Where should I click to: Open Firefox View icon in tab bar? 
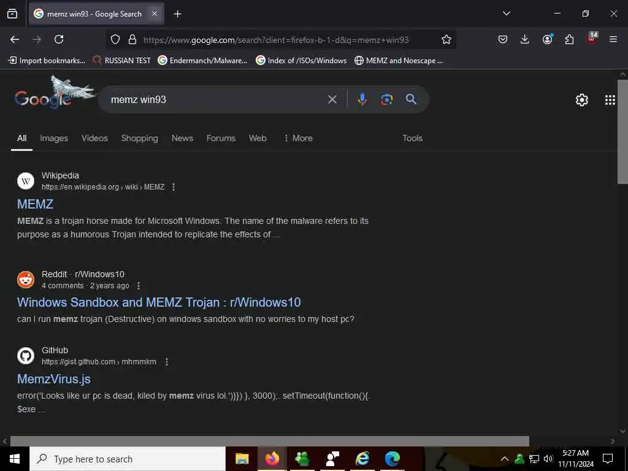click(12, 13)
